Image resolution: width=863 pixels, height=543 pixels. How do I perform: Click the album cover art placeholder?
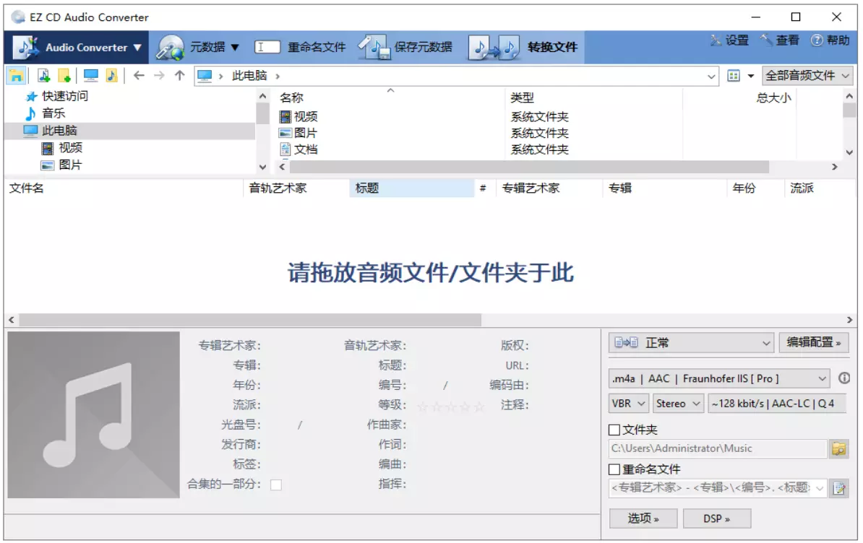pos(93,414)
